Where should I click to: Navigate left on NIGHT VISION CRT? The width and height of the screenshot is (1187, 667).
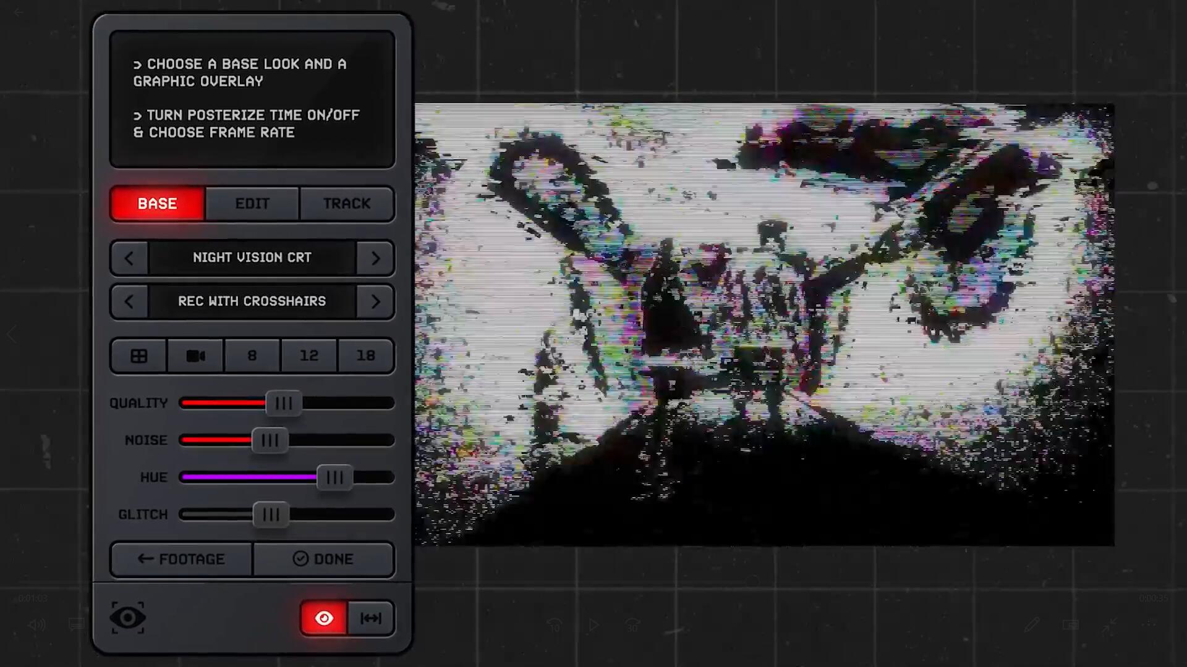coord(129,256)
